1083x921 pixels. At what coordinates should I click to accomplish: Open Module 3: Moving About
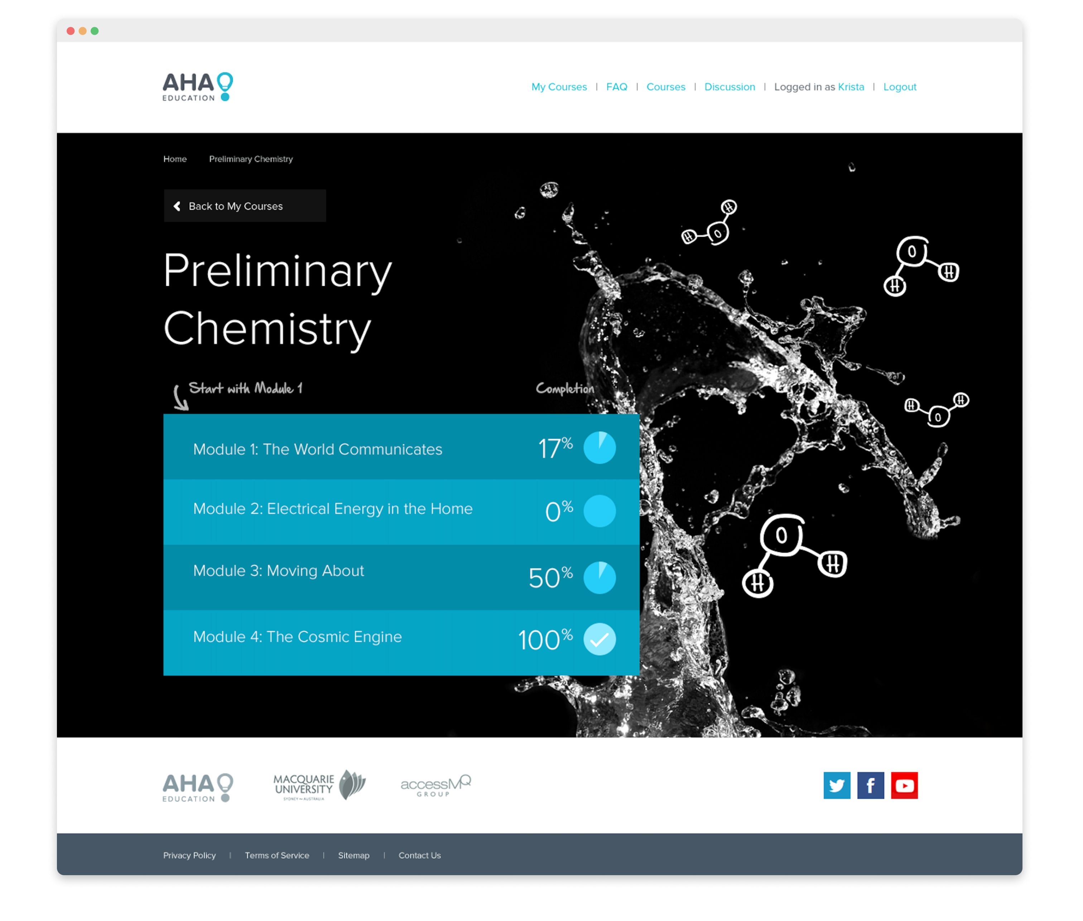[278, 571]
